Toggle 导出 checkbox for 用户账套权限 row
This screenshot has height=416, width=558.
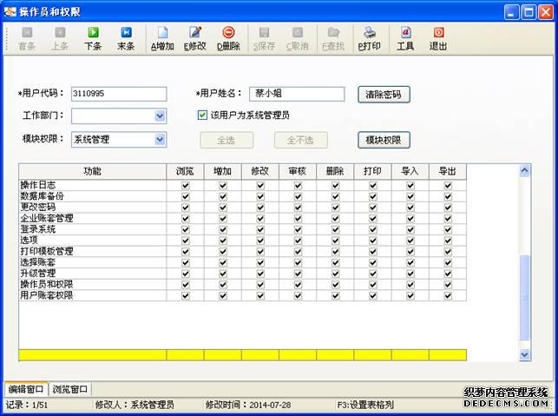coord(448,295)
